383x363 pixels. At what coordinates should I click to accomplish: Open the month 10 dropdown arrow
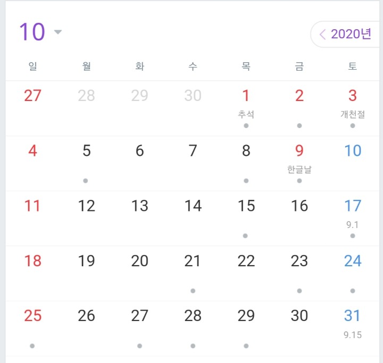coord(58,32)
